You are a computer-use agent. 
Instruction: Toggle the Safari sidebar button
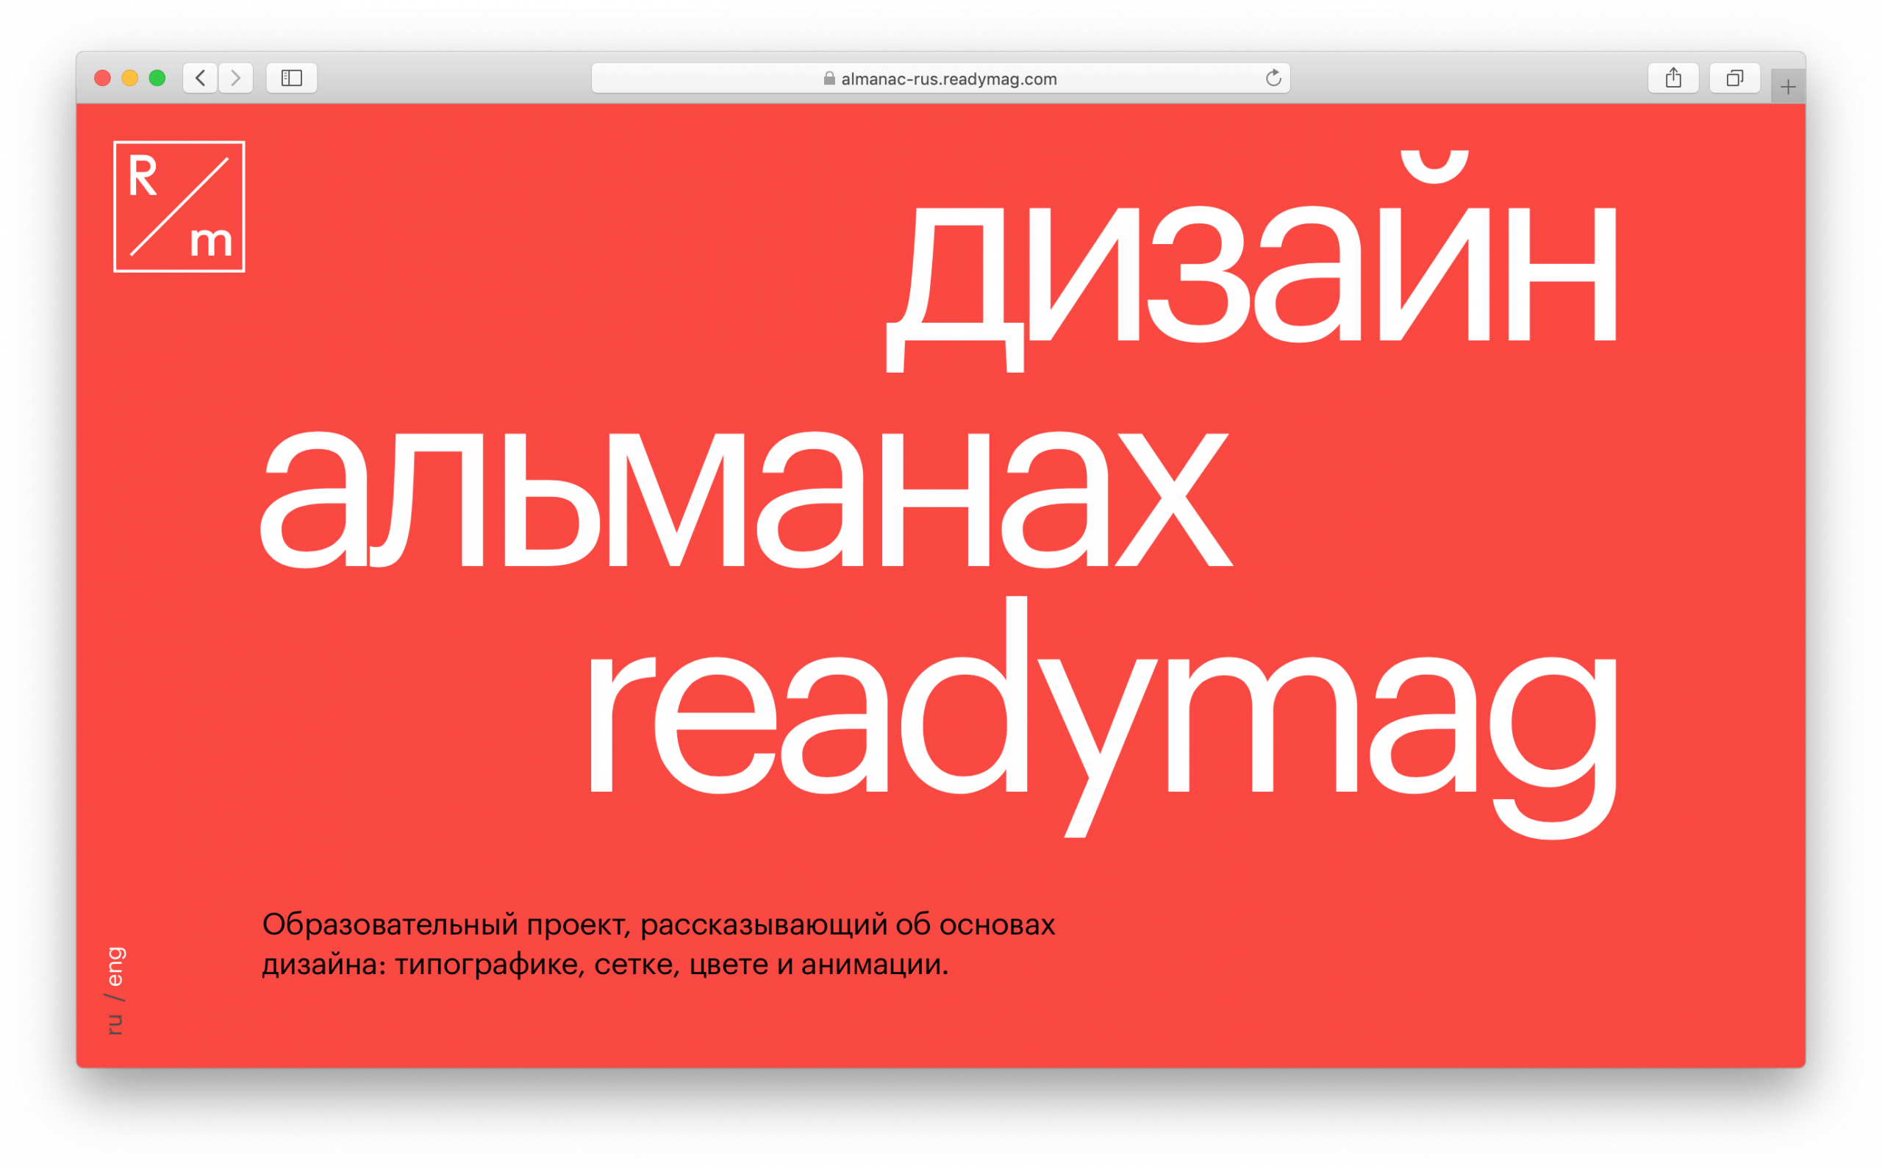[x=291, y=78]
